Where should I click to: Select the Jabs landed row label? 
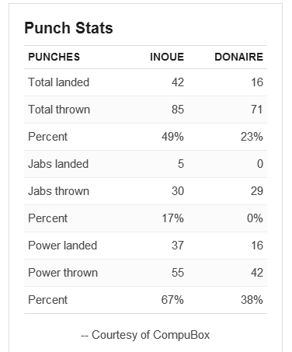58,164
